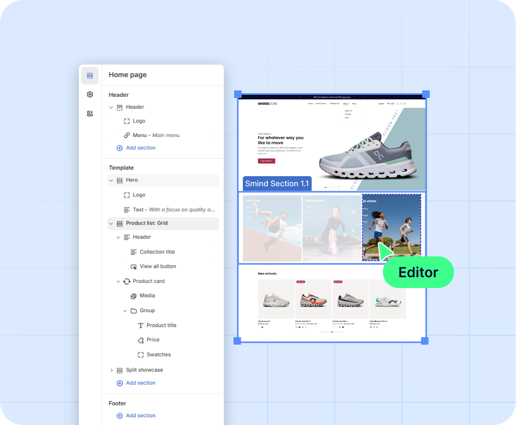Expand the Split showcase section
Image resolution: width=516 pixels, height=425 pixels.
[111, 370]
